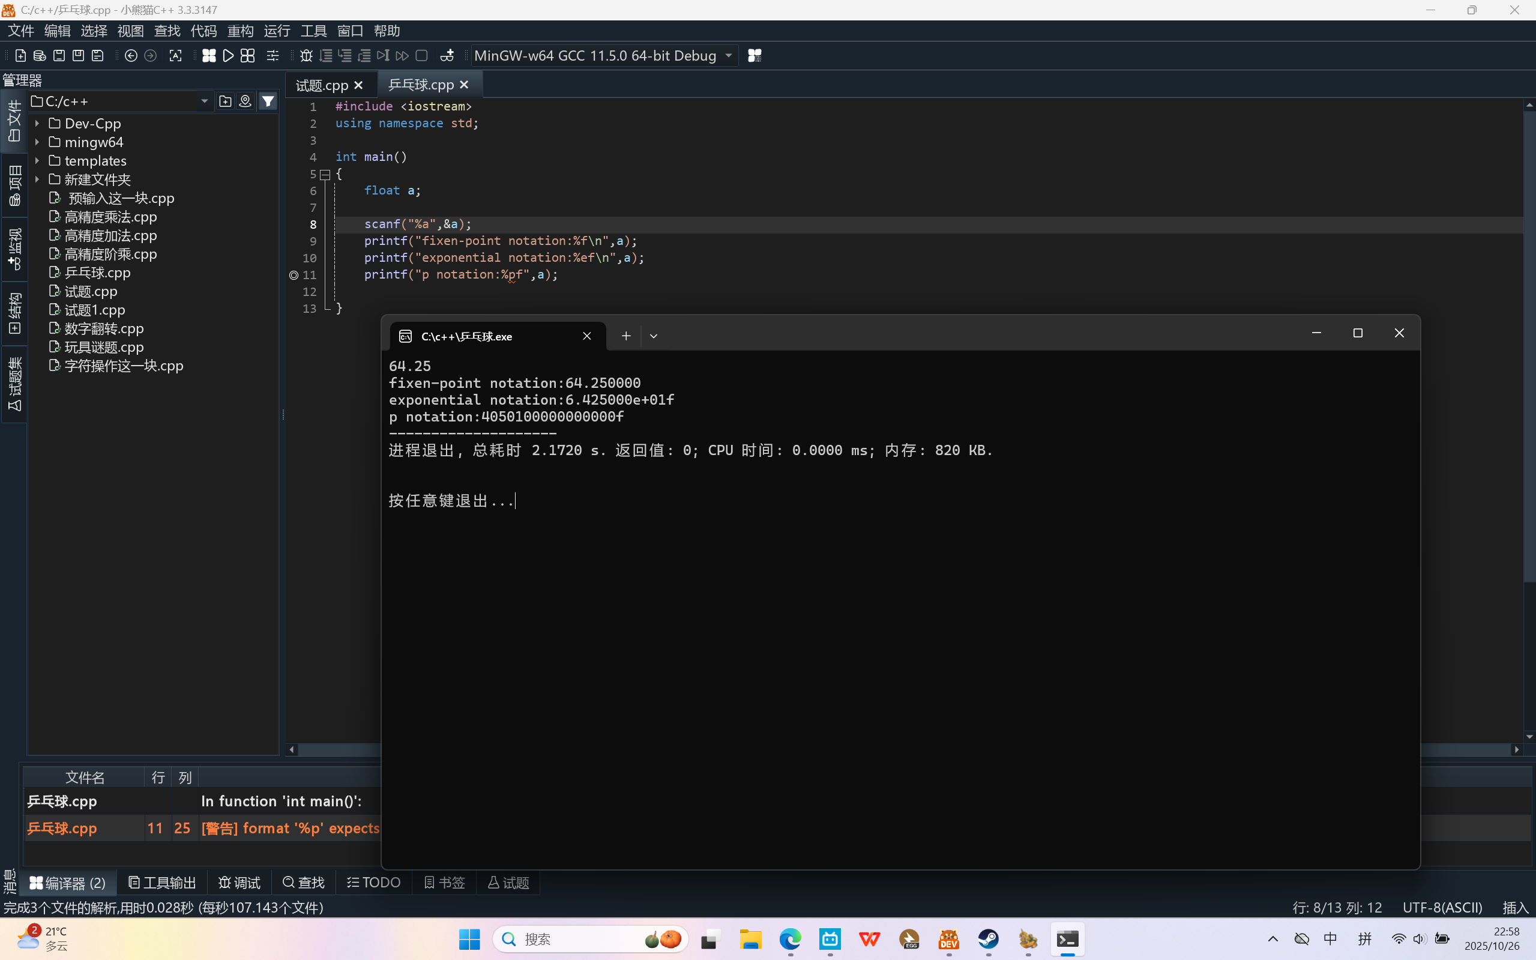Click the Back navigation arrow icon
Screen dimensions: 1536x960
pyautogui.click(x=131, y=56)
